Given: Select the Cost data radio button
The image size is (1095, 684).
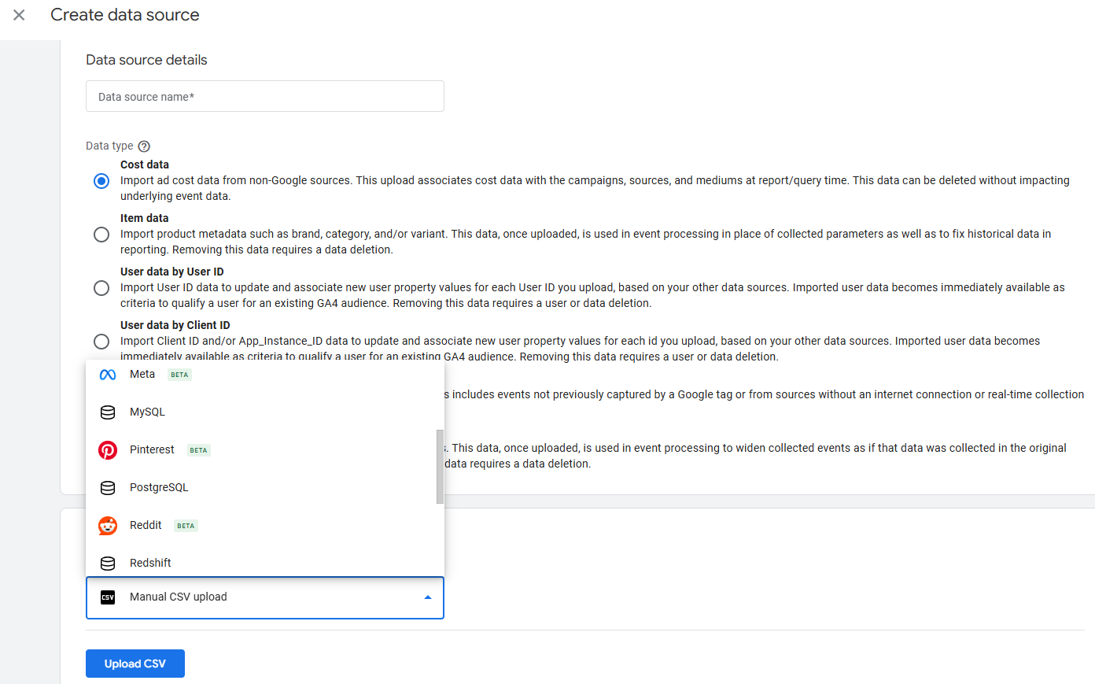Looking at the screenshot, I should (101, 181).
